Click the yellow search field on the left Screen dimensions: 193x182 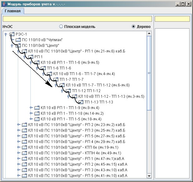pyautogui.click(x=77, y=19)
